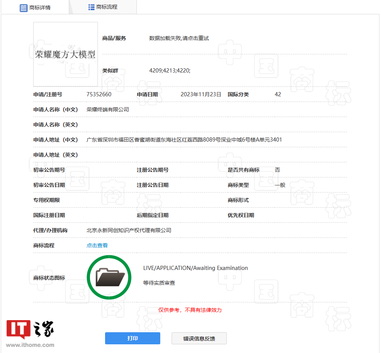381x353 pixels.
Task: Open the 点击查看 trademark flow link
Action: (x=97, y=245)
